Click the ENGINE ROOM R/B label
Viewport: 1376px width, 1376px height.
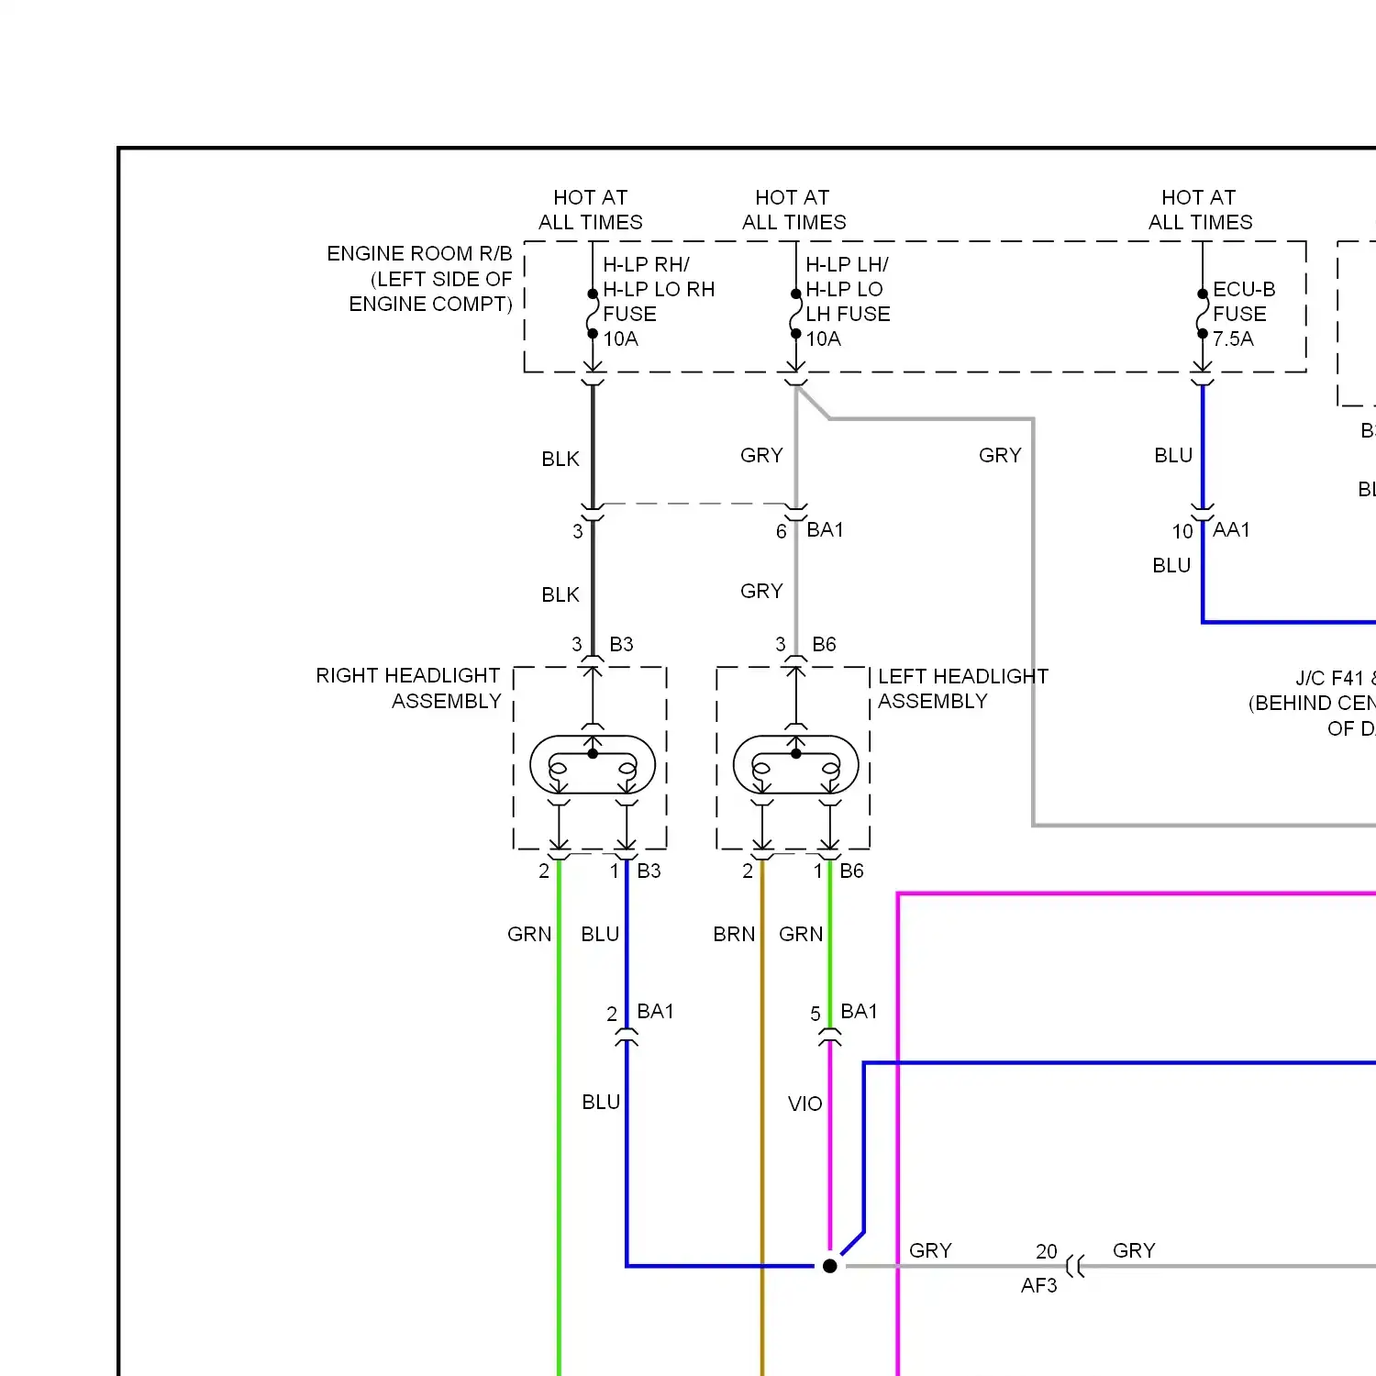click(x=419, y=279)
